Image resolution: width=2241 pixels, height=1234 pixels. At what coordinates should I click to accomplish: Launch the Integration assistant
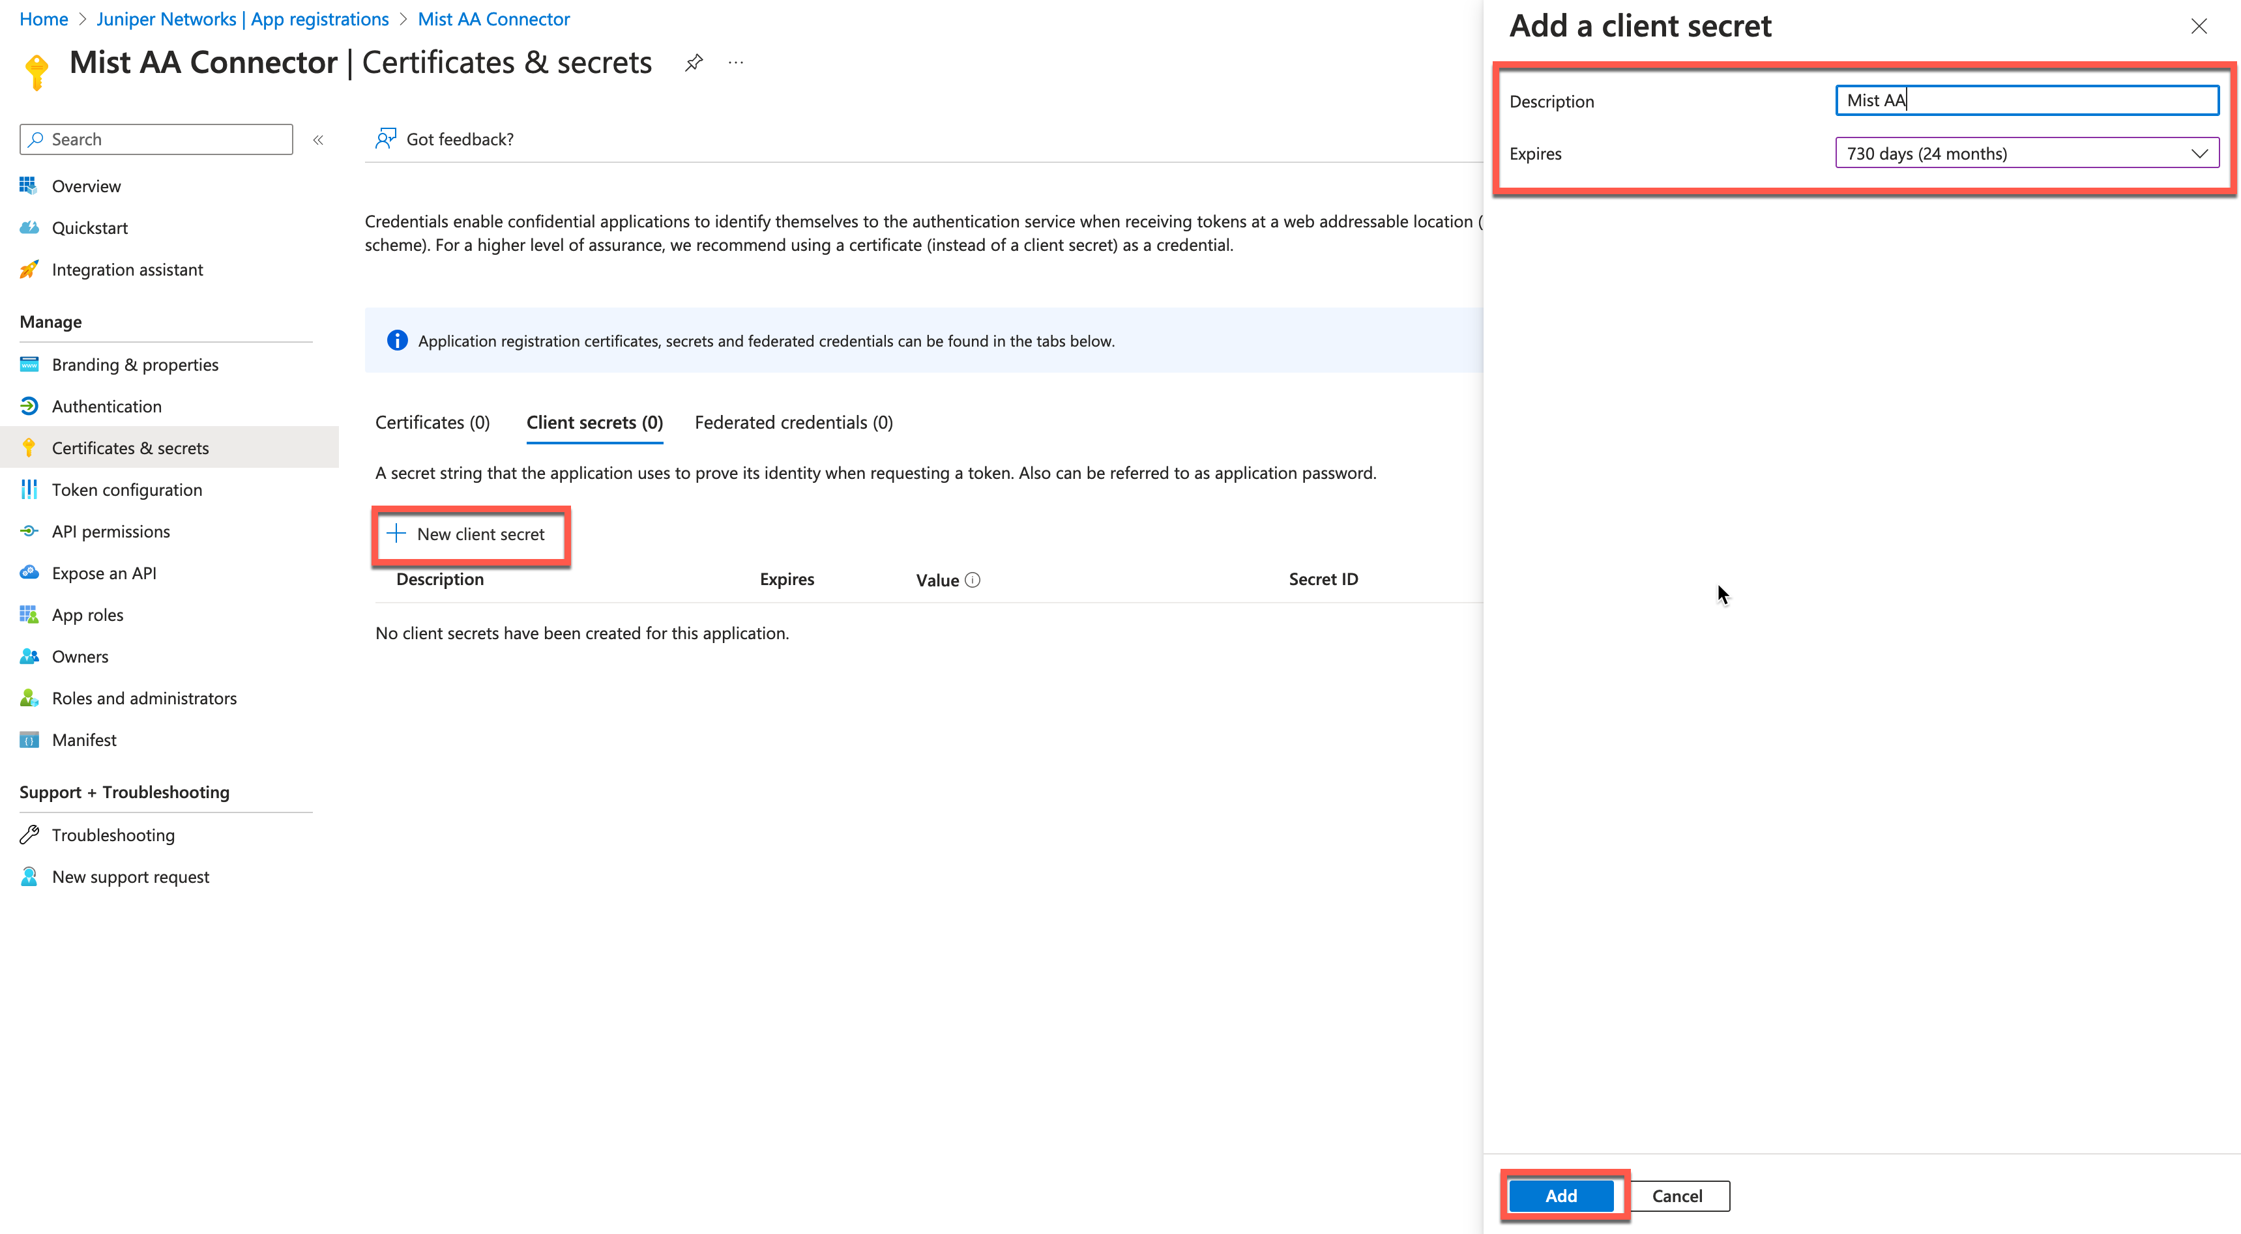[x=127, y=270]
